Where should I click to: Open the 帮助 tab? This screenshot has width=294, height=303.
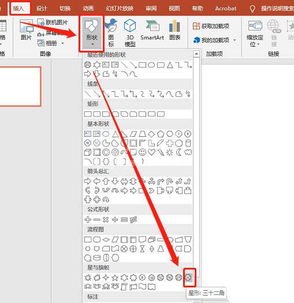pos(198,9)
